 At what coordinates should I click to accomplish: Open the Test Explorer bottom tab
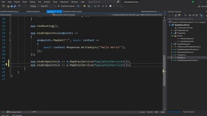[17, 115]
